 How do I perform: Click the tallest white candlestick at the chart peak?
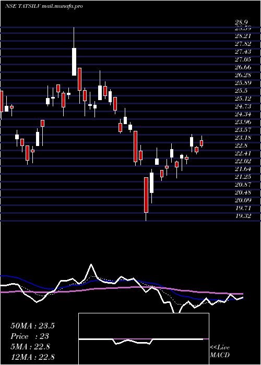click(74, 62)
